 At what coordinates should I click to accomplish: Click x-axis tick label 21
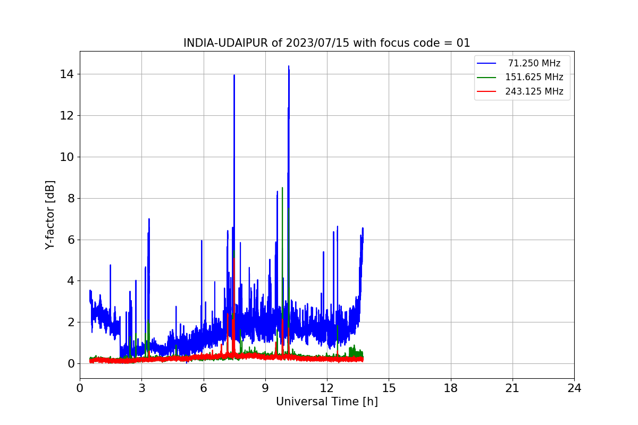(x=513, y=388)
